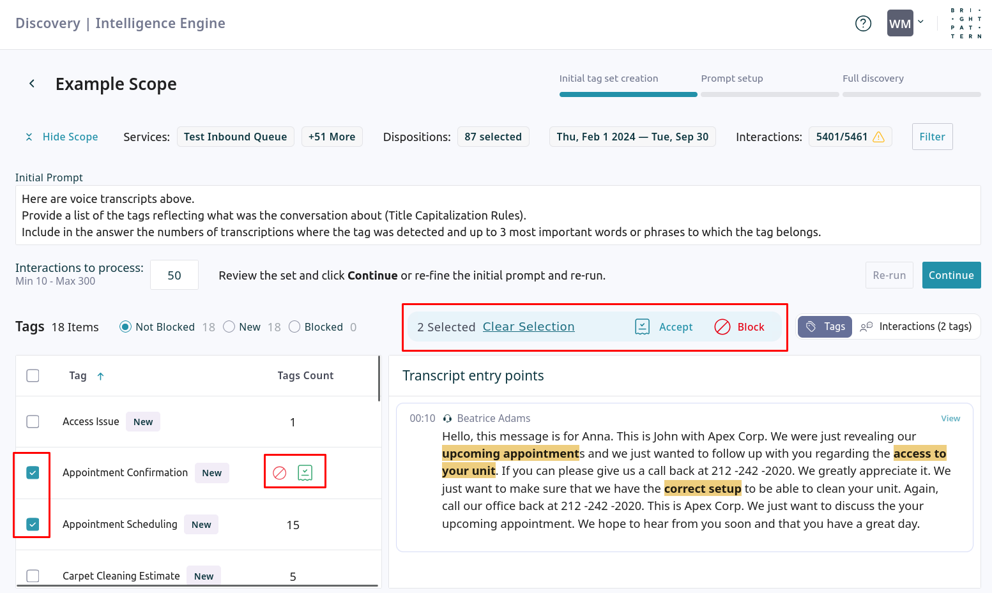This screenshot has width=992, height=593.
Task: Click into the Initial Prompt text area
Action: pyautogui.click(x=498, y=215)
